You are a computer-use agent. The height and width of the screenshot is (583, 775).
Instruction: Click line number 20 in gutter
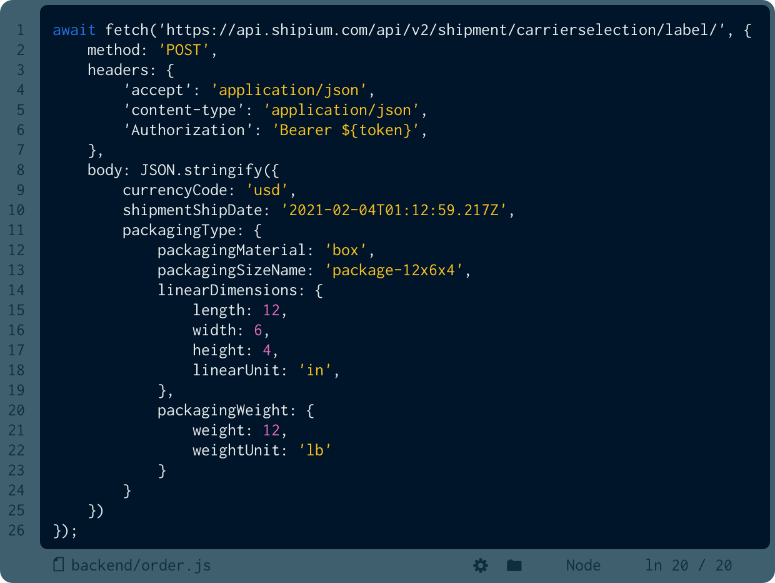click(x=17, y=410)
